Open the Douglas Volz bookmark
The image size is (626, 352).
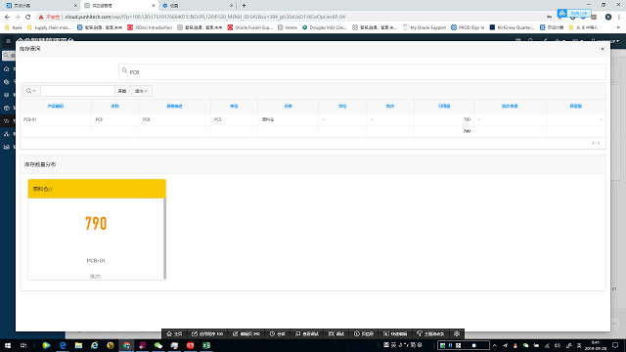click(325, 27)
